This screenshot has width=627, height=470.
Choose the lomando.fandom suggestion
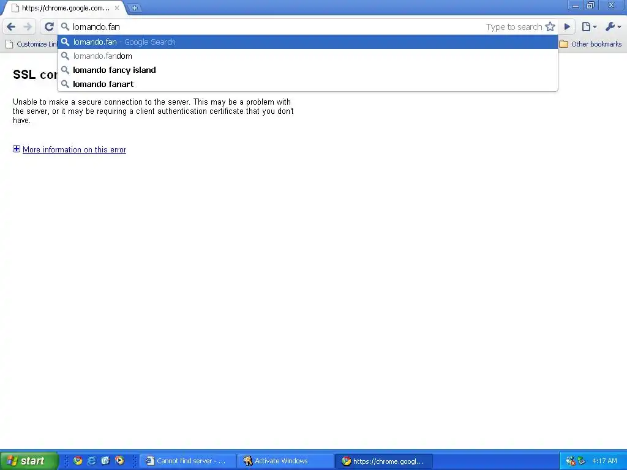pos(307,56)
